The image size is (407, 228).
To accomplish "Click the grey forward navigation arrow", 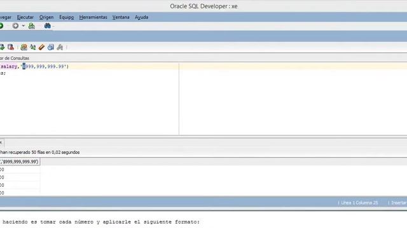I will (15, 25).
